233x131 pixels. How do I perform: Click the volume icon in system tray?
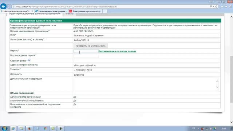210,128
